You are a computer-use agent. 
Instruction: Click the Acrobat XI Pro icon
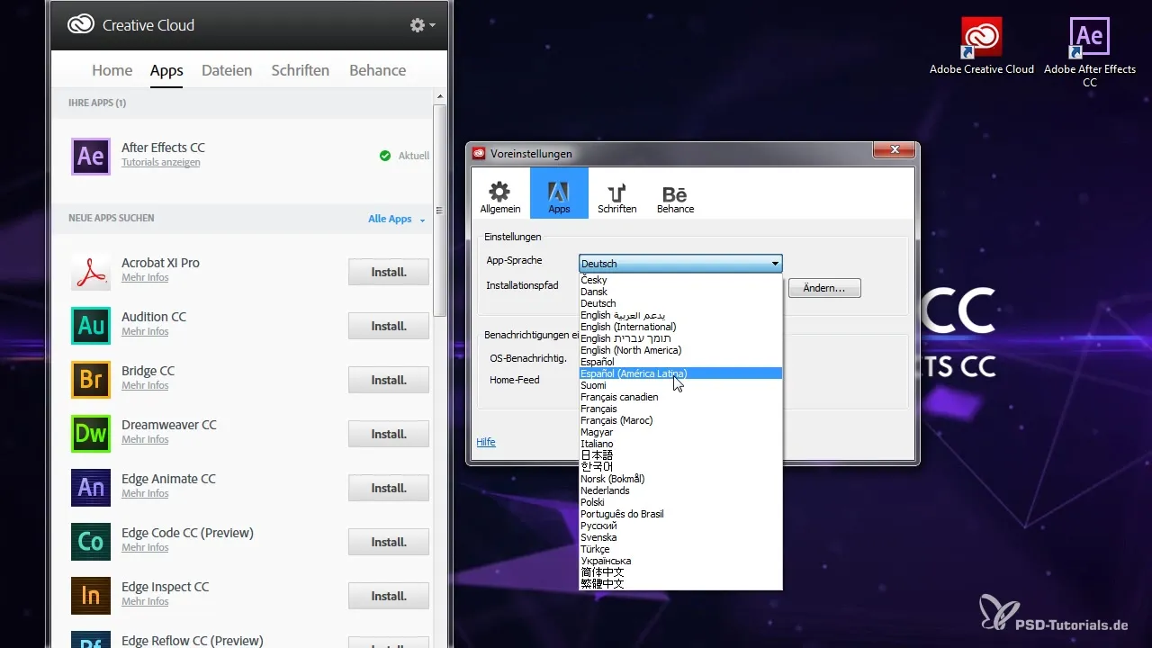coord(91,272)
